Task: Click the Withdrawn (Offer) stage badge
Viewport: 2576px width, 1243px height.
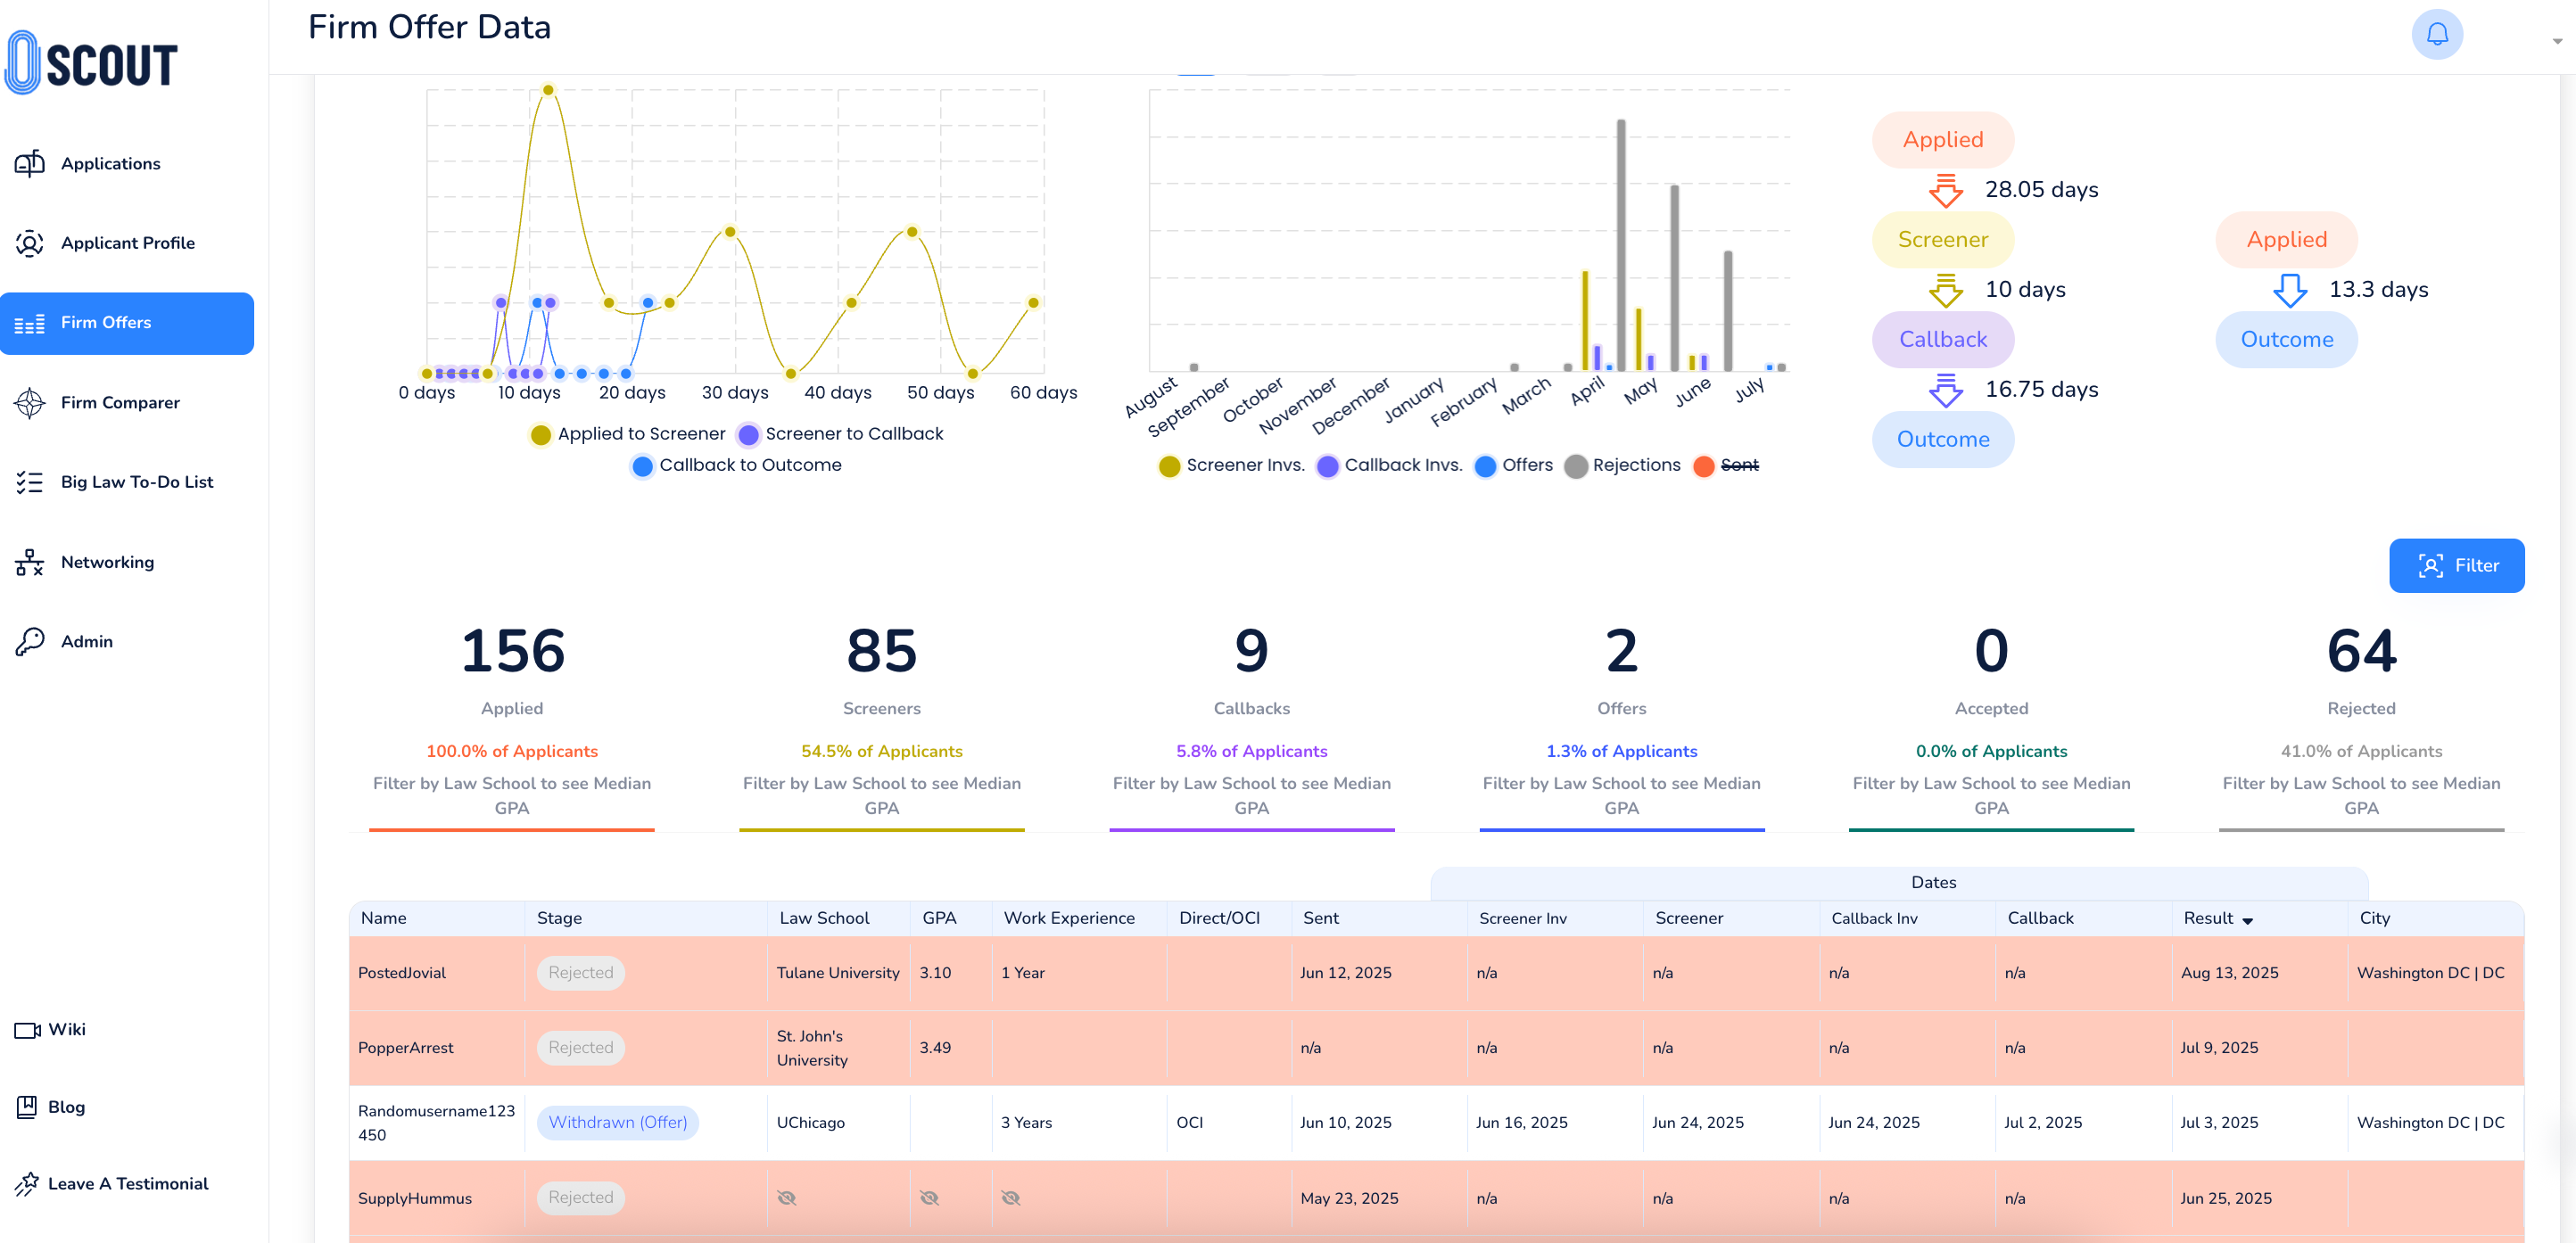Action: coord(617,1122)
